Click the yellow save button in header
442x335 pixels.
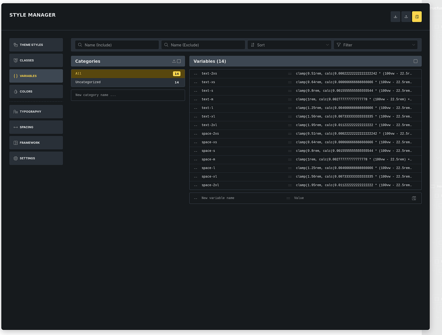tap(417, 16)
